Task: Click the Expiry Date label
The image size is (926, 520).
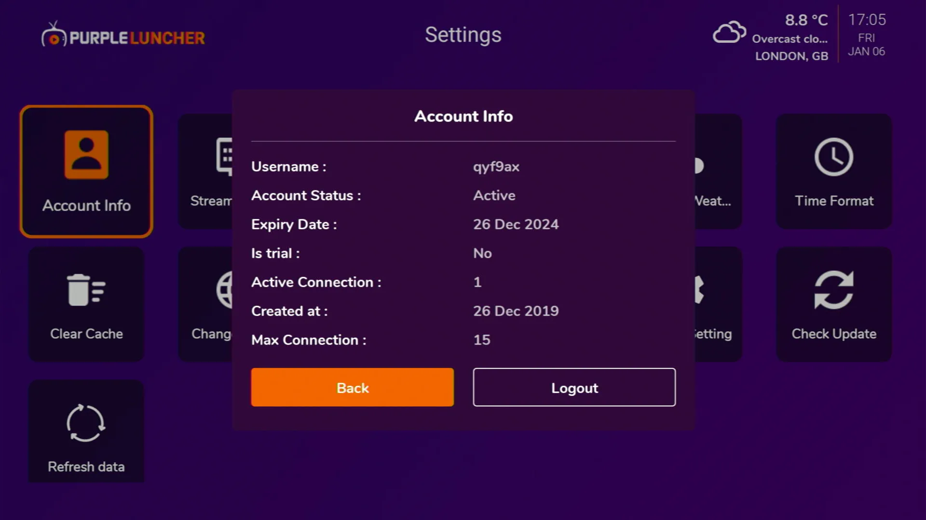Action: [294, 224]
